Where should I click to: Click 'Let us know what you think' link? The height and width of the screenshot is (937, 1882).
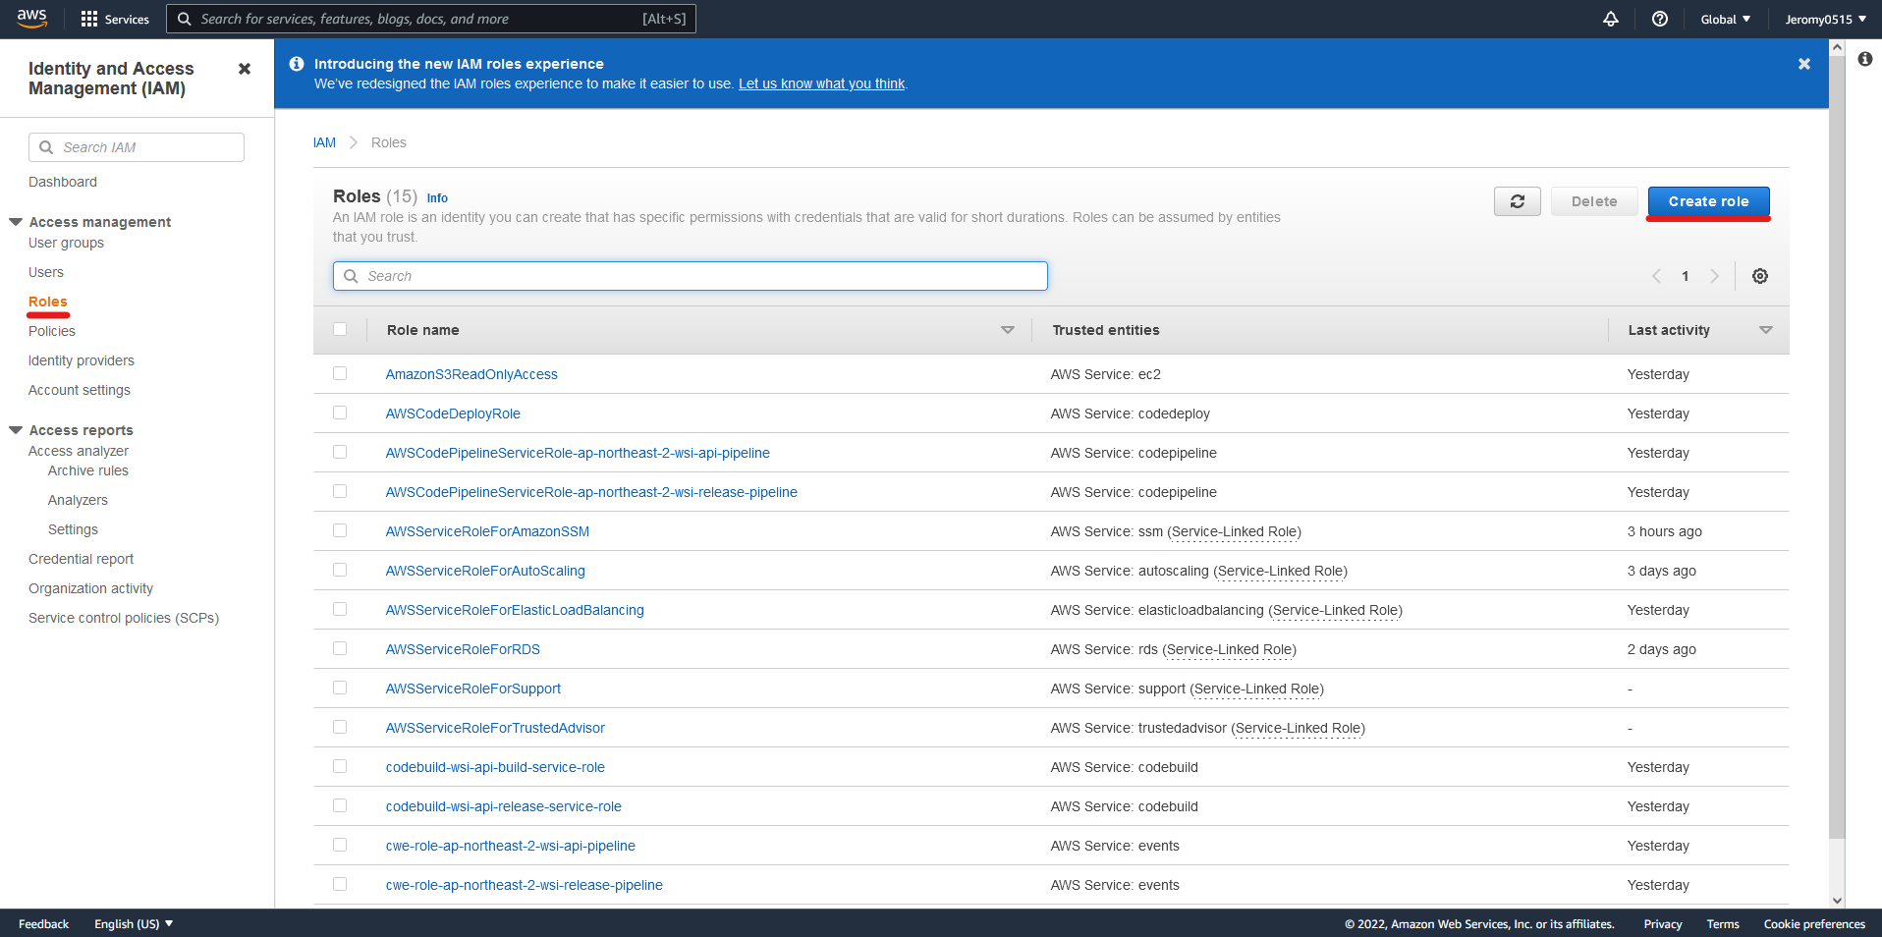pyautogui.click(x=821, y=83)
